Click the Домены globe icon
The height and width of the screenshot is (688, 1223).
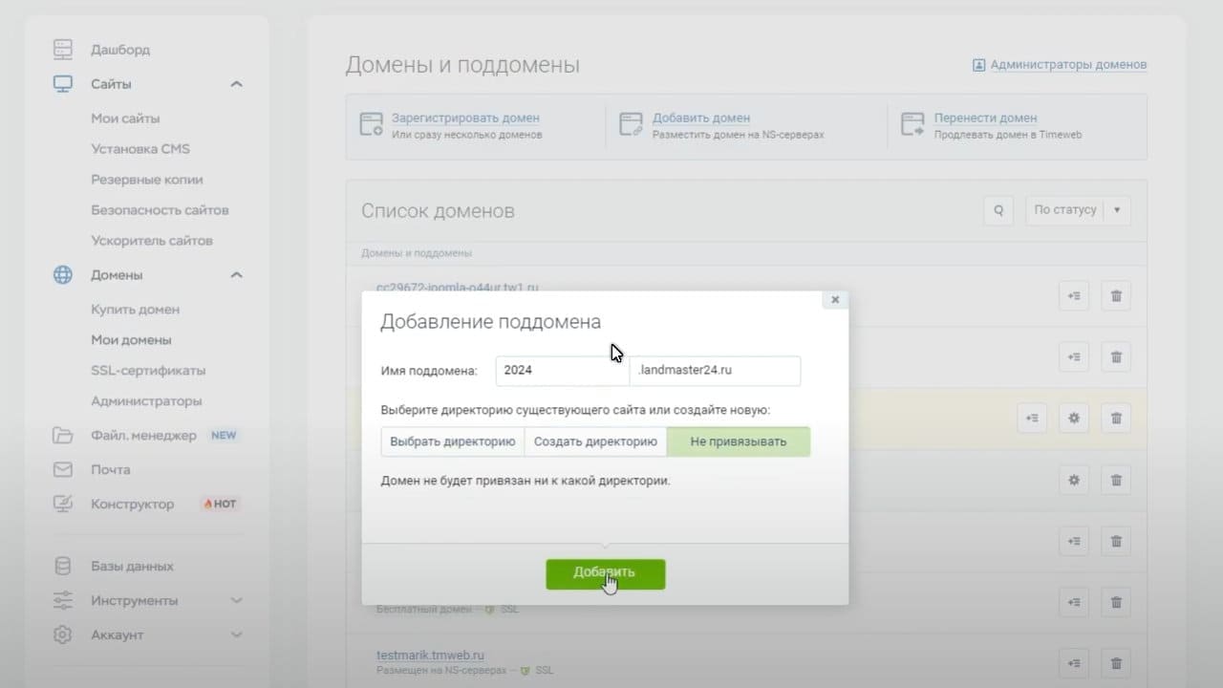[x=62, y=275]
